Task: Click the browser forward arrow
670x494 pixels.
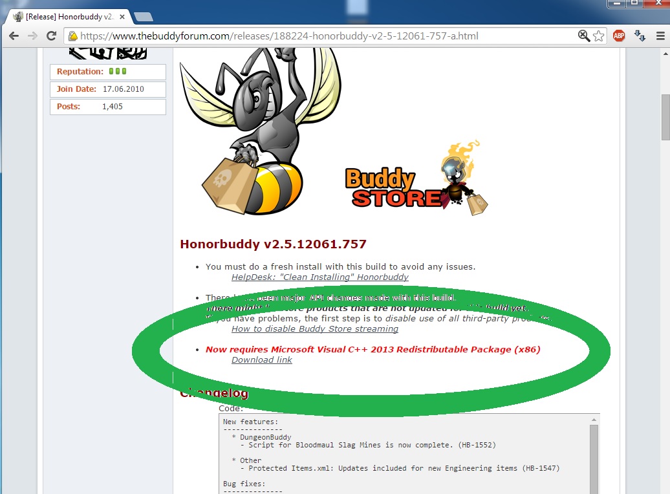Action: tap(32, 36)
